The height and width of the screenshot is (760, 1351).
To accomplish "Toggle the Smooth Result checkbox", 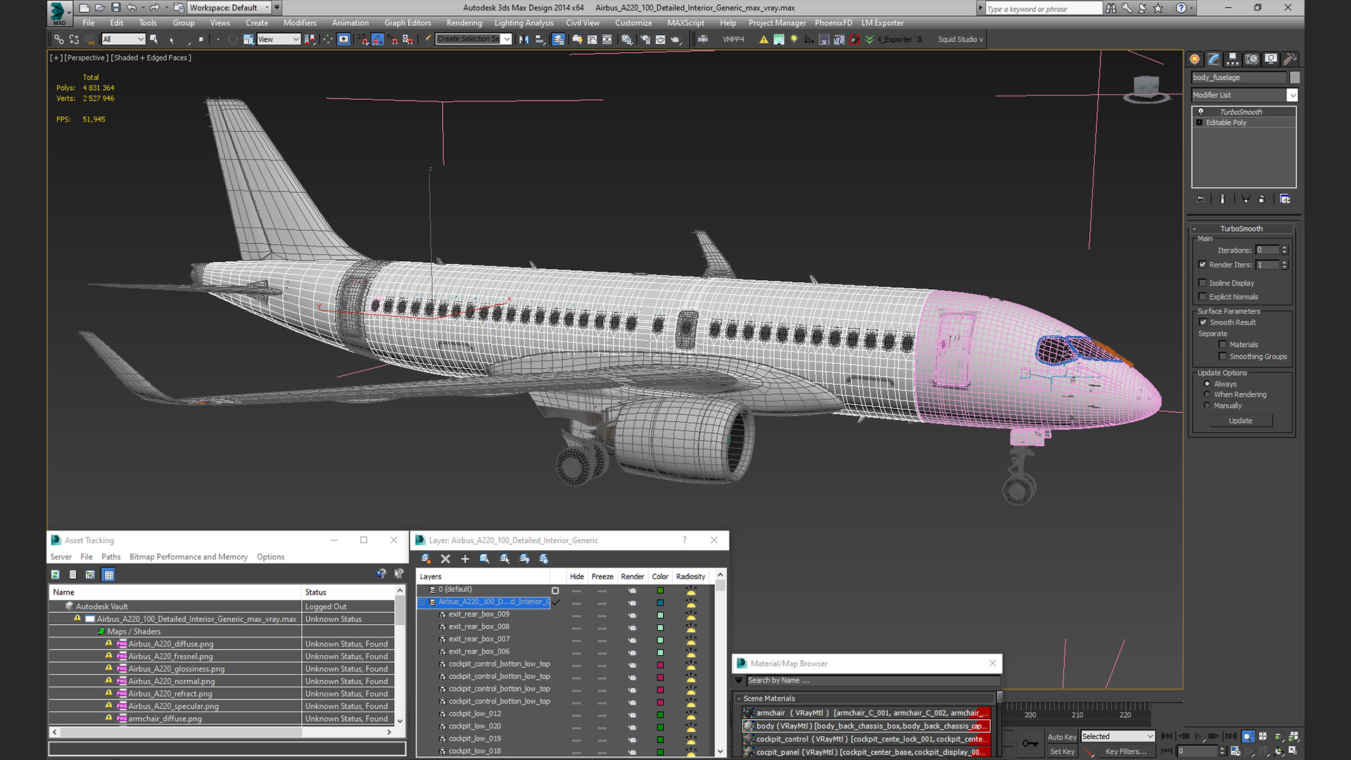I will click(1203, 322).
